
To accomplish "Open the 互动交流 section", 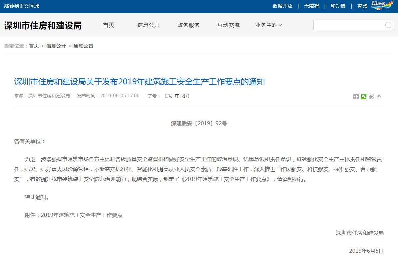I will pos(228,25).
